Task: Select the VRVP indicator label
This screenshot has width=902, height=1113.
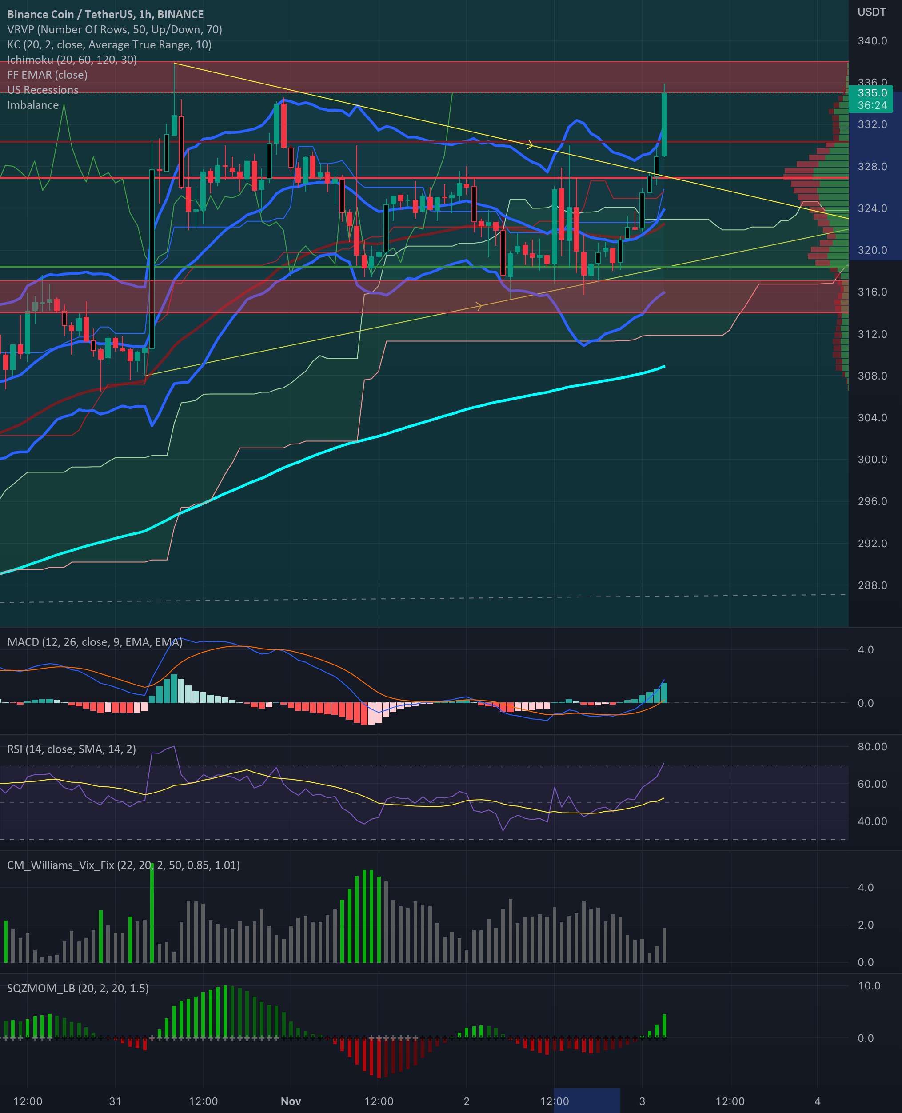Action: point(114,30)
